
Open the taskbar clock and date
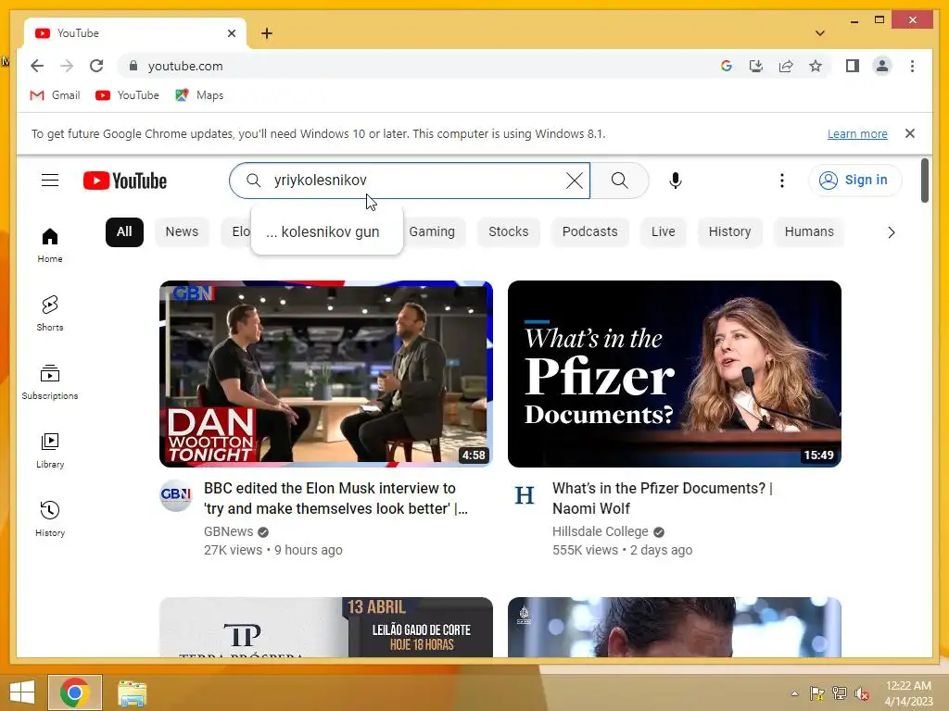pos(908,692)
